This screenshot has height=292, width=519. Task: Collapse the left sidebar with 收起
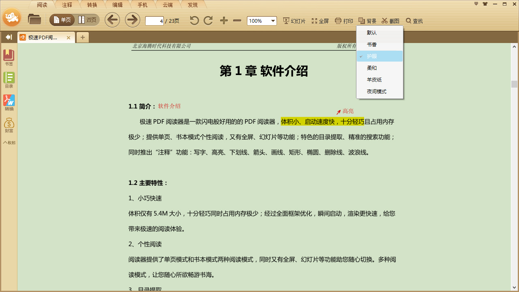pos(9,142)
